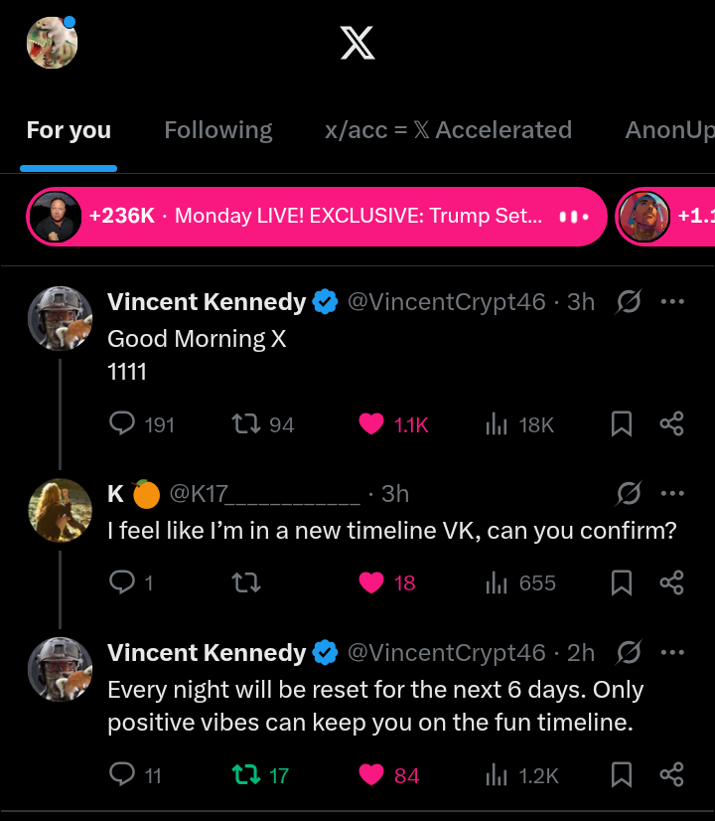Unlike K's new timeline reply

371,583
